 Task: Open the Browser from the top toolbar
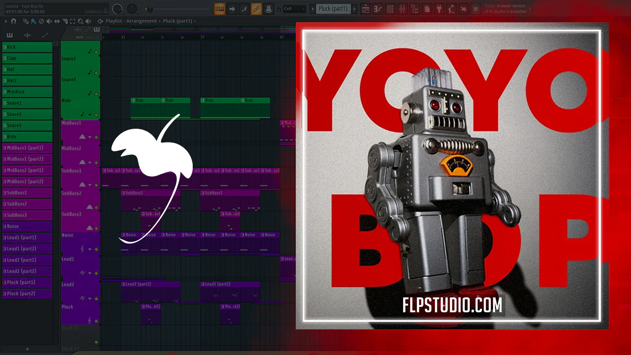[x=414, y=9]
